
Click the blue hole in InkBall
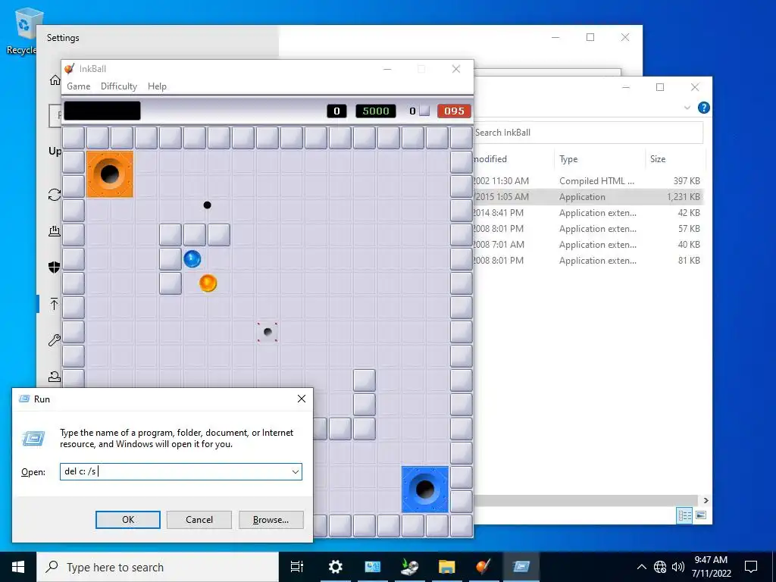(425, 490)
